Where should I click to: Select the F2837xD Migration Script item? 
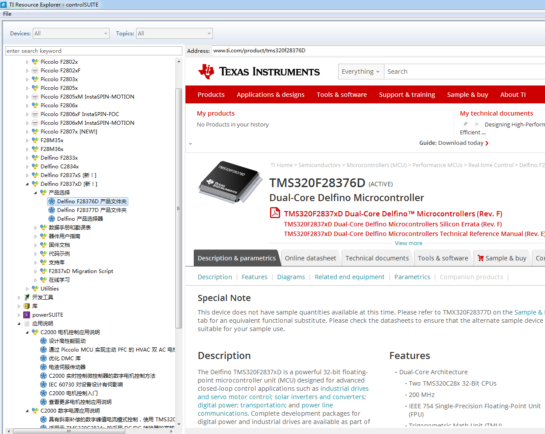tap(81, 271)
